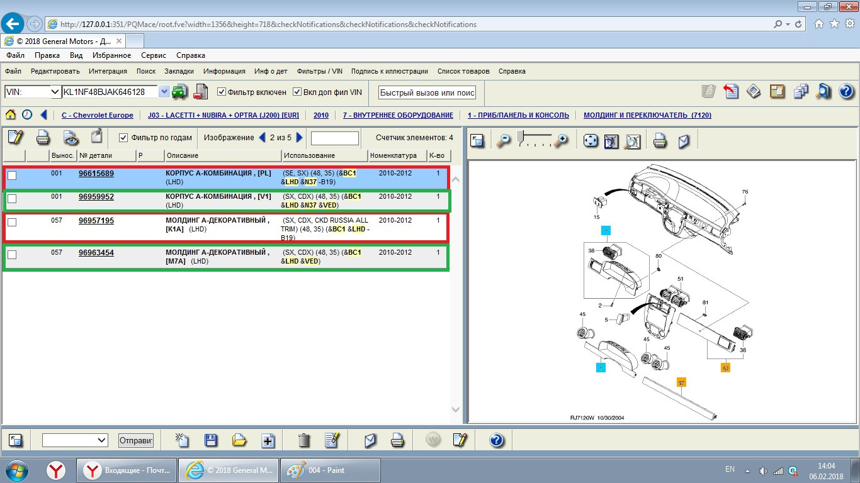
Task: Click the trash can delete icon
Action: (304, 440)
